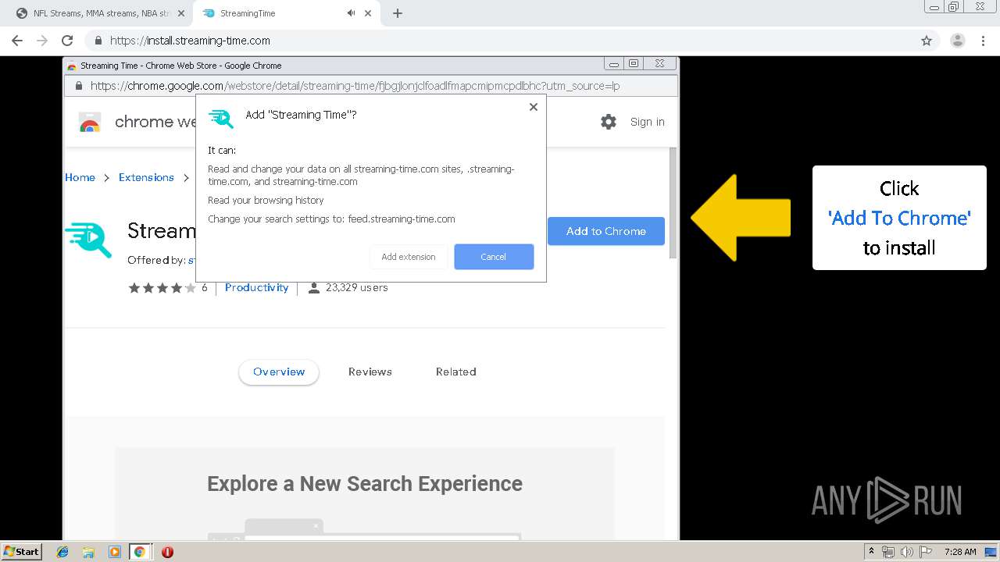Click the Web Store page scrollbar
1000x562 pixels.
click(x=672, y=203)
